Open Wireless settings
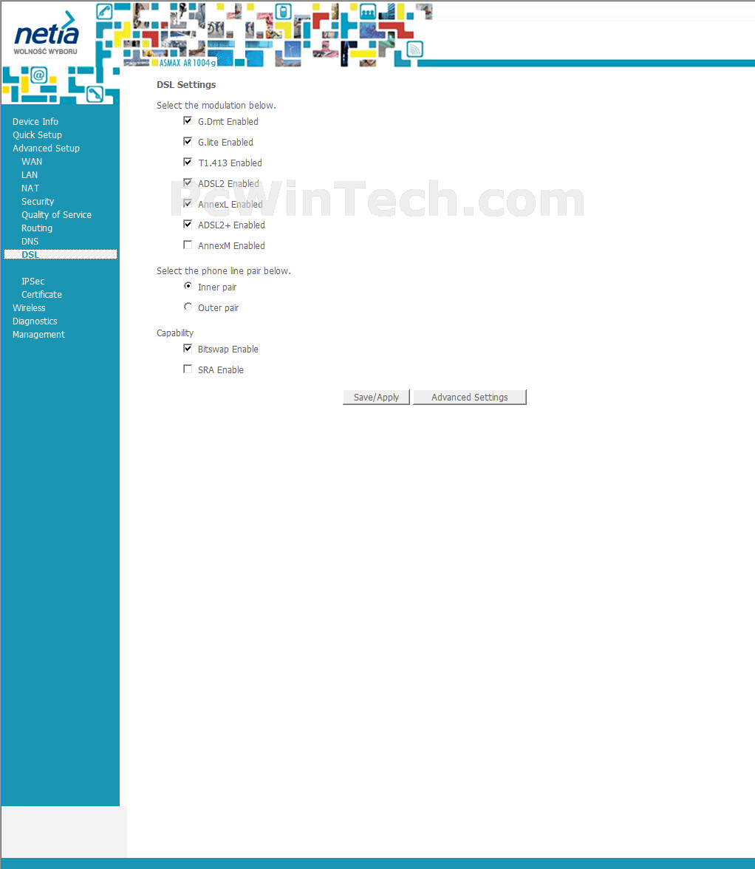The image size is (755, 869). point(29,307)
